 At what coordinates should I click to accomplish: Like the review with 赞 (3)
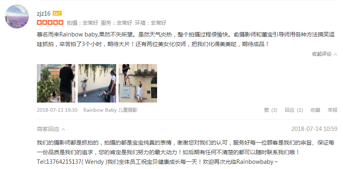270,110
